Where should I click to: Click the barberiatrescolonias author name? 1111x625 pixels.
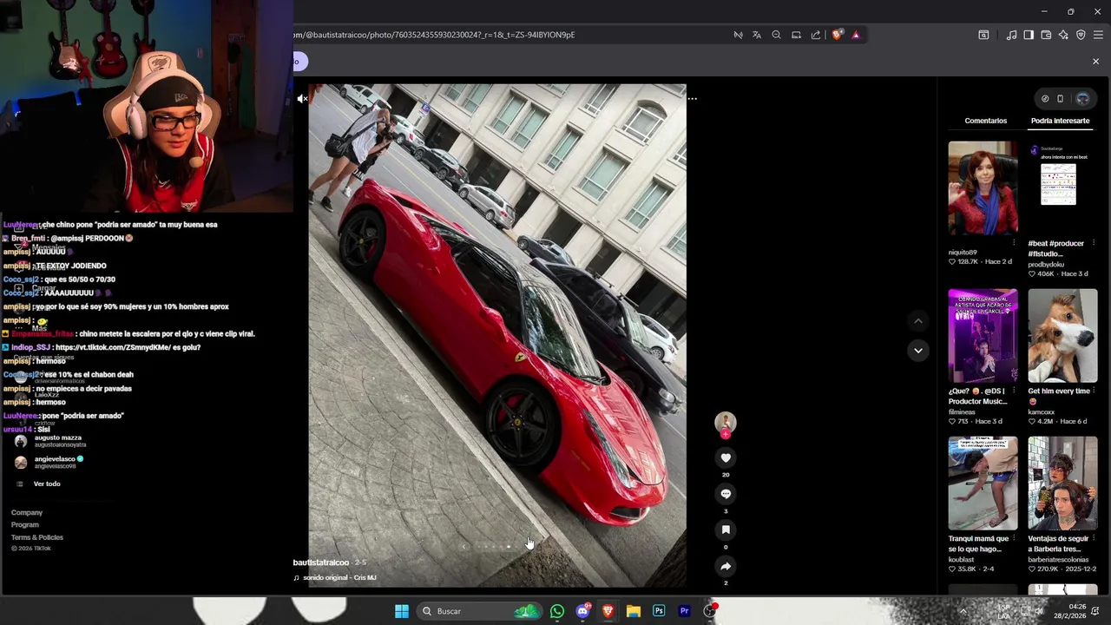pos(1057,559)
